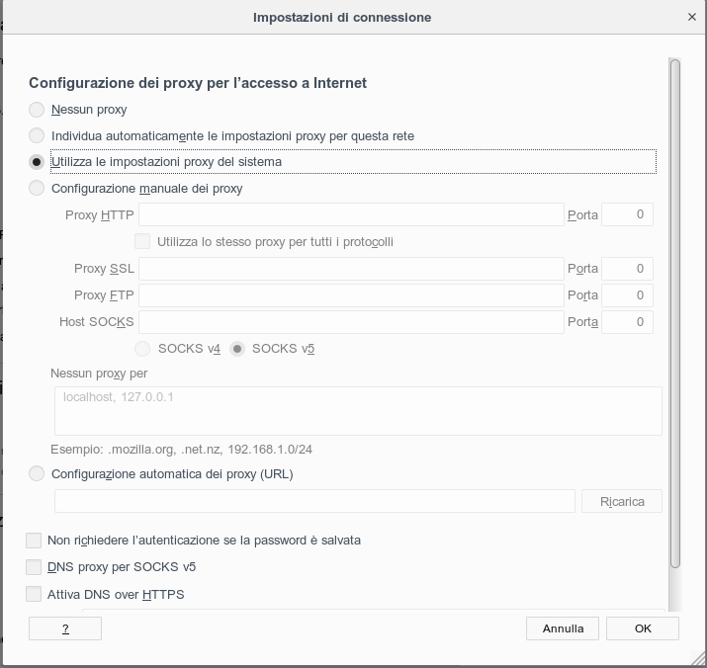Close the Impostazioni di connessione dialog
The height and width of the screenshot is (668, 707).
[691, 17]
